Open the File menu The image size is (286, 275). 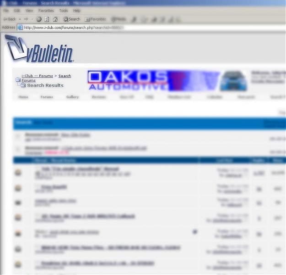pos(6,11)
